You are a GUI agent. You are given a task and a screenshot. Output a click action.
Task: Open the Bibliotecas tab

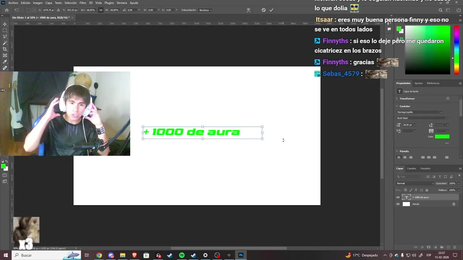(433, 83)
